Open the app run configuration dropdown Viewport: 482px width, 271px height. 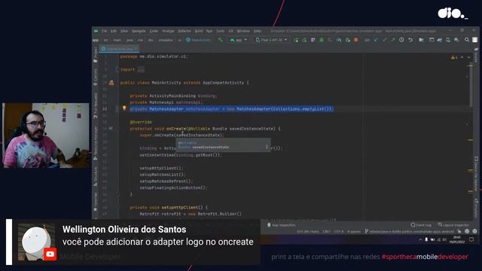click(238, 40)
